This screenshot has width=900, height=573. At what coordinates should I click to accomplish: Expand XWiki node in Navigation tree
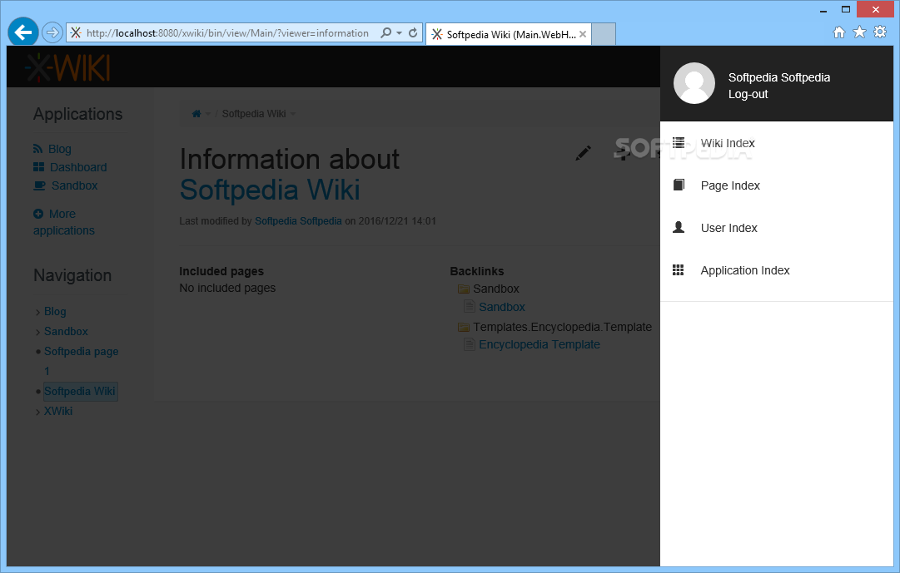[38, 412]
